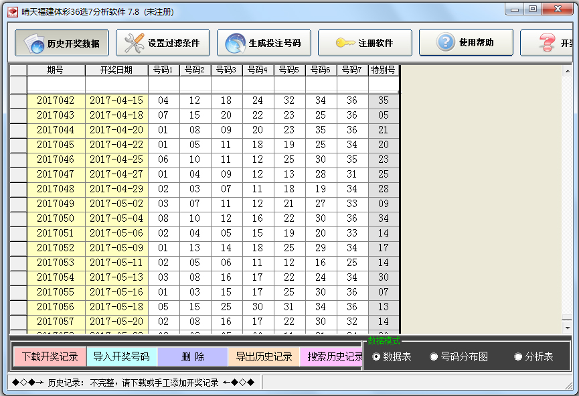Click date cell 2017-05-04

point(116,218)
